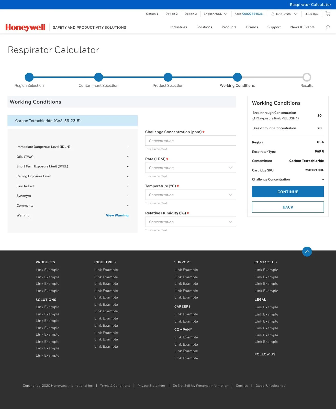Click the Honeywell logo
The width and height of the screenshot is (336, 409).
25,27
